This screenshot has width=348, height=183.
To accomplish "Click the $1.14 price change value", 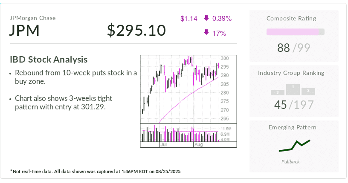I will (189, 18).
